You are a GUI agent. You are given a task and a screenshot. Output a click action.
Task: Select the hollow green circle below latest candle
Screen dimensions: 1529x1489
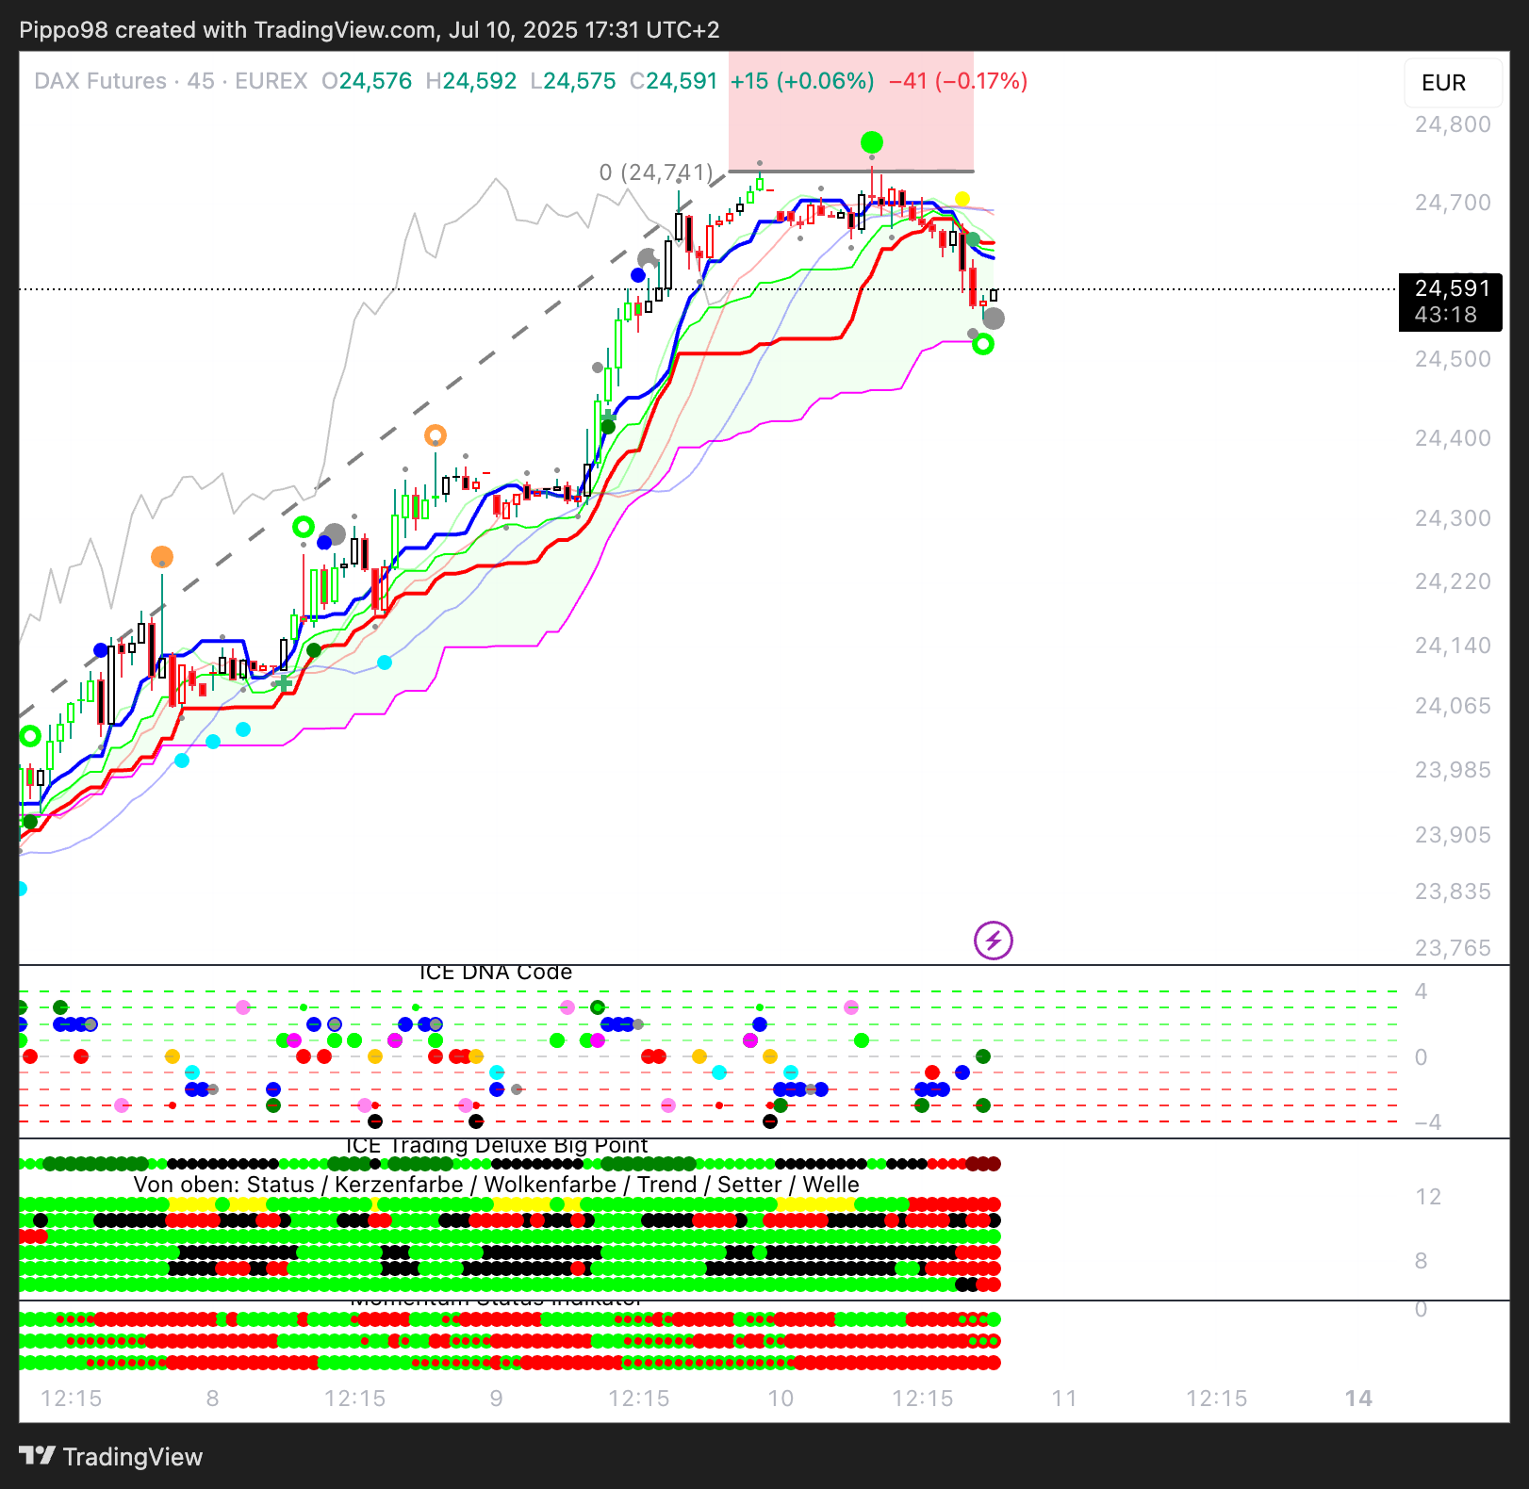click(x=982, y=345)
